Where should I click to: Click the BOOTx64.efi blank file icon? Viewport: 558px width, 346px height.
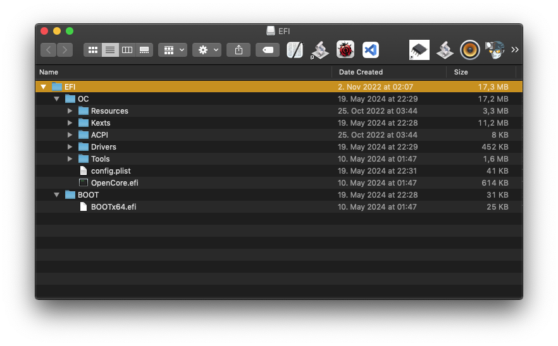[x=84, y=207]
